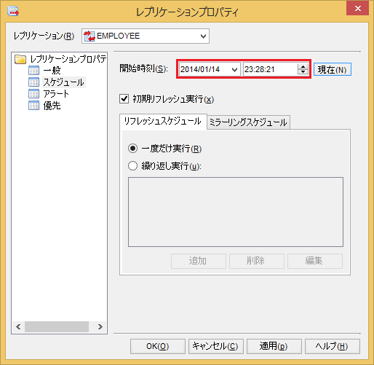Click the replication properties folder icon

(20, 59)
